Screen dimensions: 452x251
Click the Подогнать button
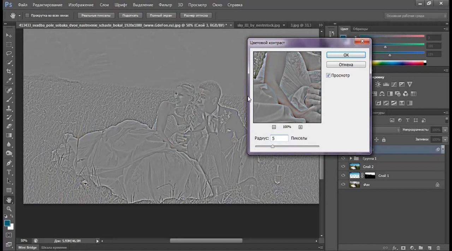tap(130, 16)
